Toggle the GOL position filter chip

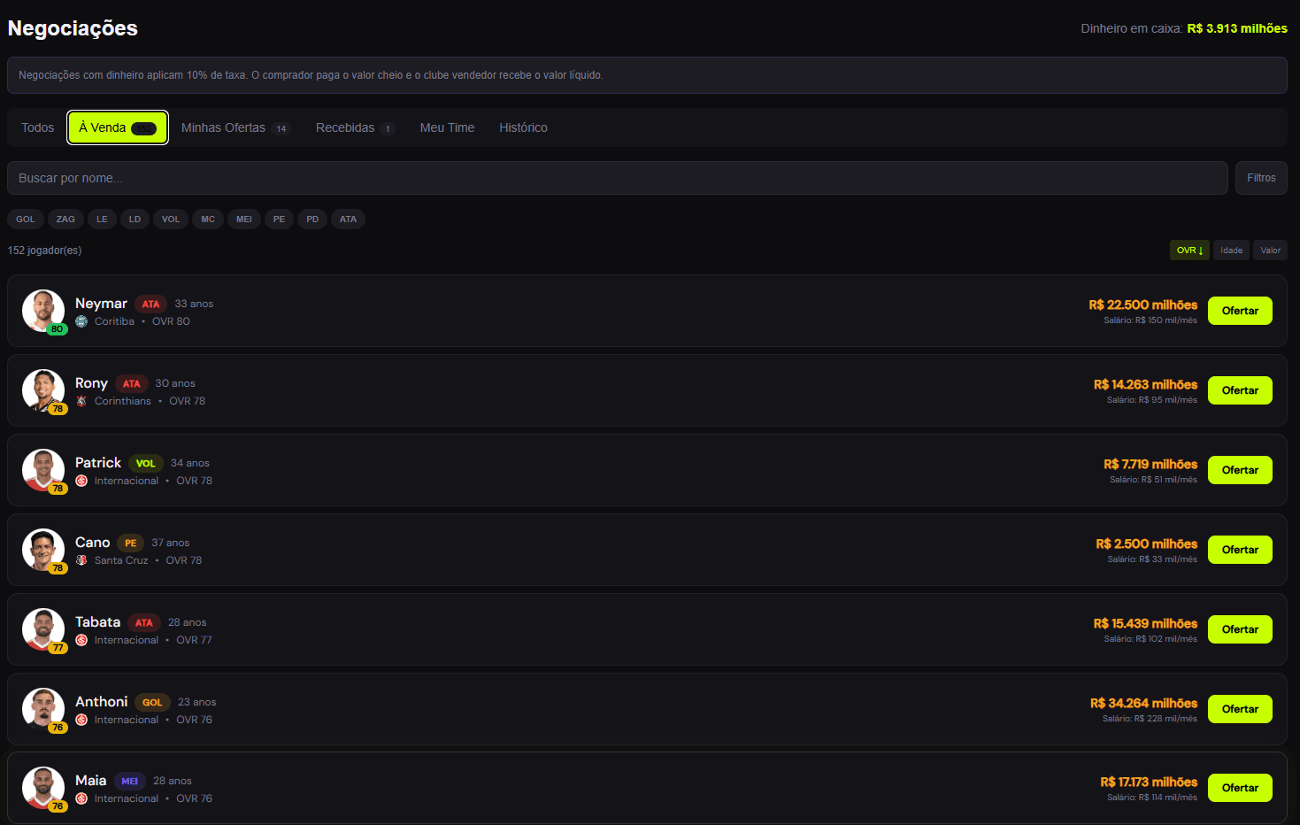tap(26, 220)
